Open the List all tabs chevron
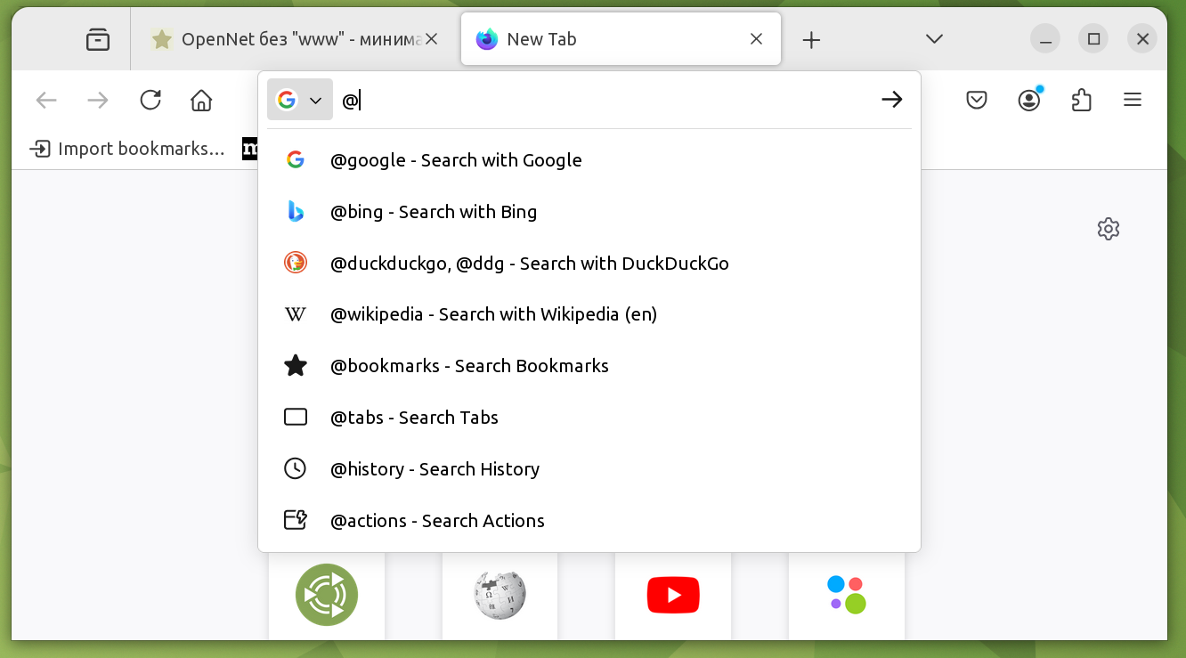1186x658 pixels. point(934,39)
